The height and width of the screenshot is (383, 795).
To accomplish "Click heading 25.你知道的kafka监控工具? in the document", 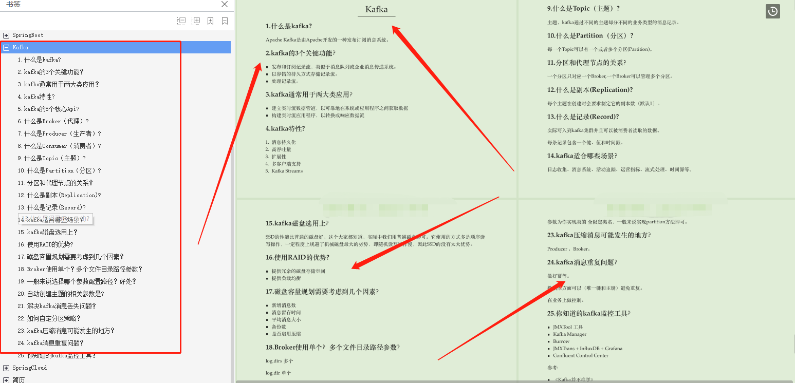I will pos(589,314).
